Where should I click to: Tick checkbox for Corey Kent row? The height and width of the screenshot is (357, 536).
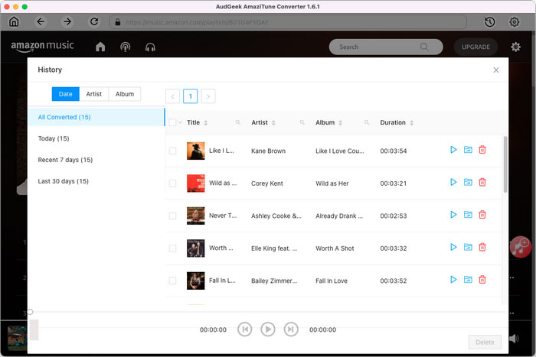172,183
